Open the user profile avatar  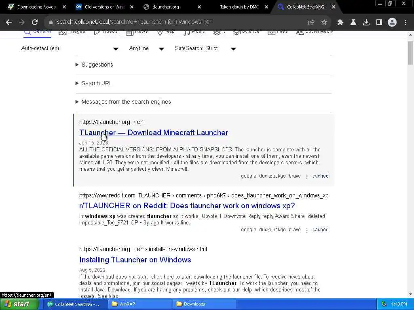(x=392, y=23)
